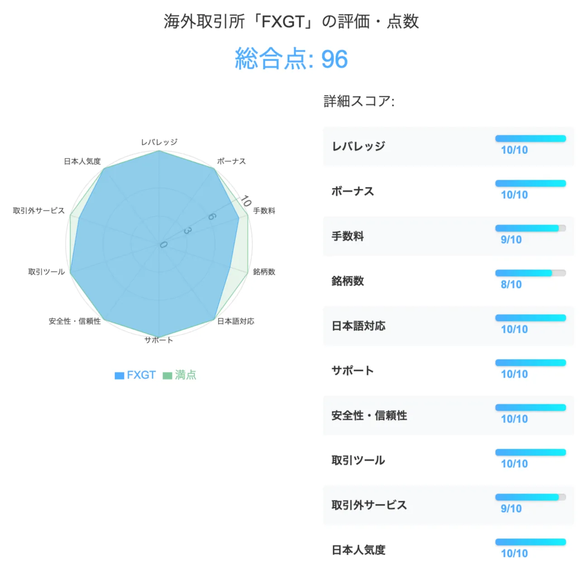583x571 pixels.
Task: Click the 10/10 score value for レバレッジ
Action: [514, 150]
